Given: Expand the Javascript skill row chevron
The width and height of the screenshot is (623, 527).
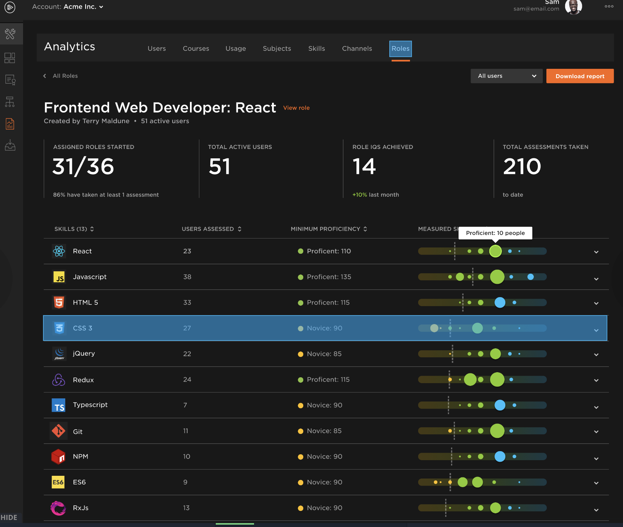Looking at the screenshot, I should click(x=596, y=279).
